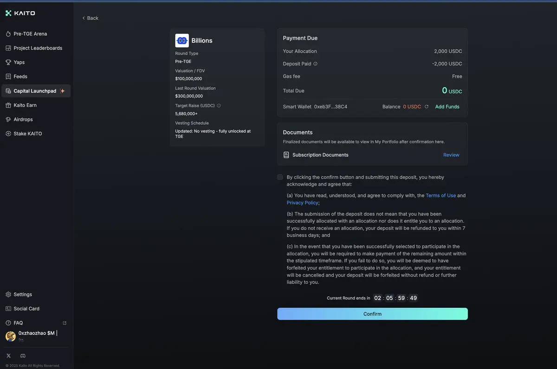Click the Kaito logo in the sidebar
The width and height of the screenshot is (557, 369).
20,13
